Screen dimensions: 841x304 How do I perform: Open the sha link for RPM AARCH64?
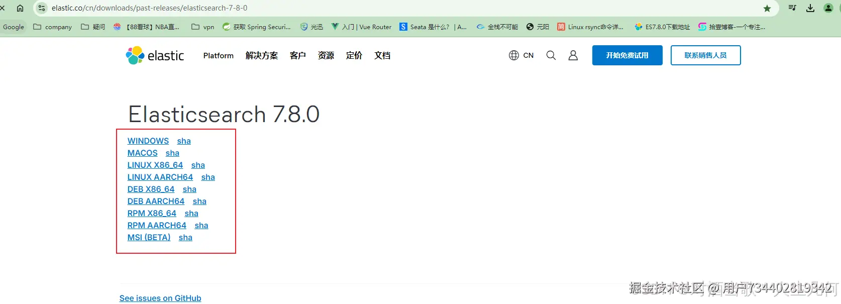tap(201, 226)
